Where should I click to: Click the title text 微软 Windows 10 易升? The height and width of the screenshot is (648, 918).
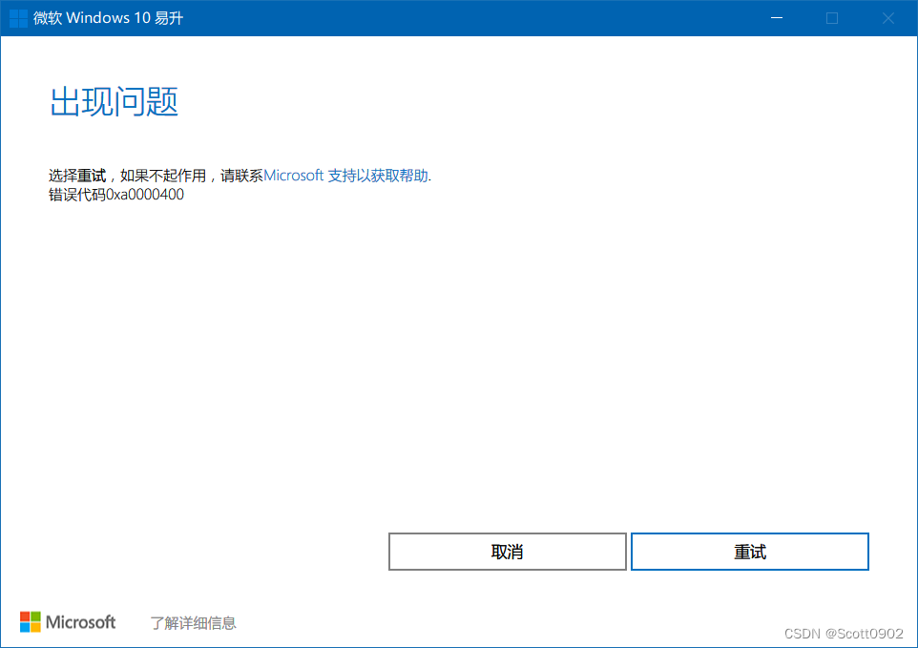pyautogui.click(x=109, y=18)
